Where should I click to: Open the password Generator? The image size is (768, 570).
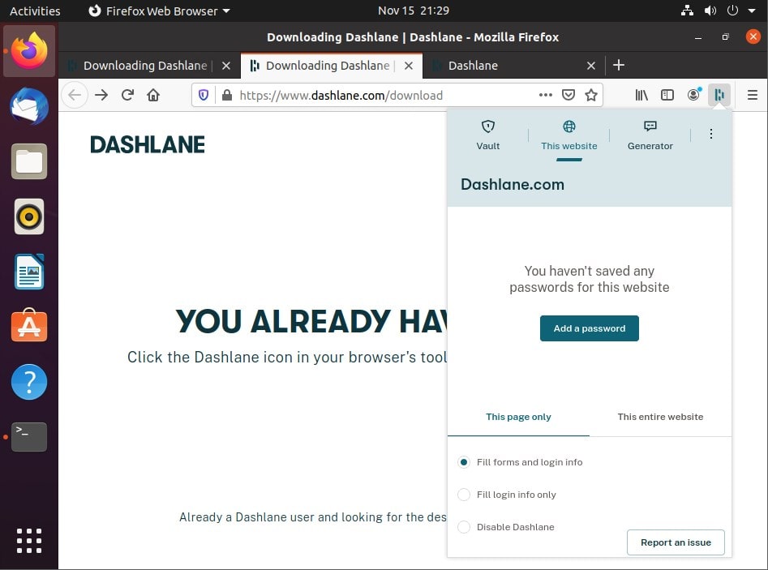tap(650, 135)
